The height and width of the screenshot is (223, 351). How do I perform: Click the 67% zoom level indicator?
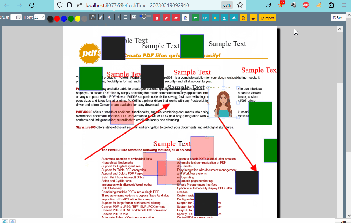(227, 5)
